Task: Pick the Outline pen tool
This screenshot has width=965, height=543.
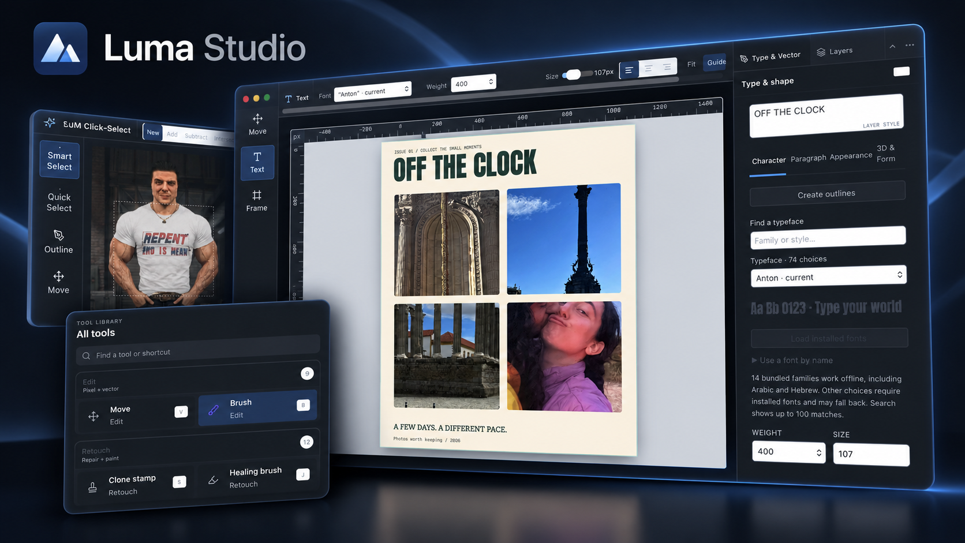Action: 59,242
